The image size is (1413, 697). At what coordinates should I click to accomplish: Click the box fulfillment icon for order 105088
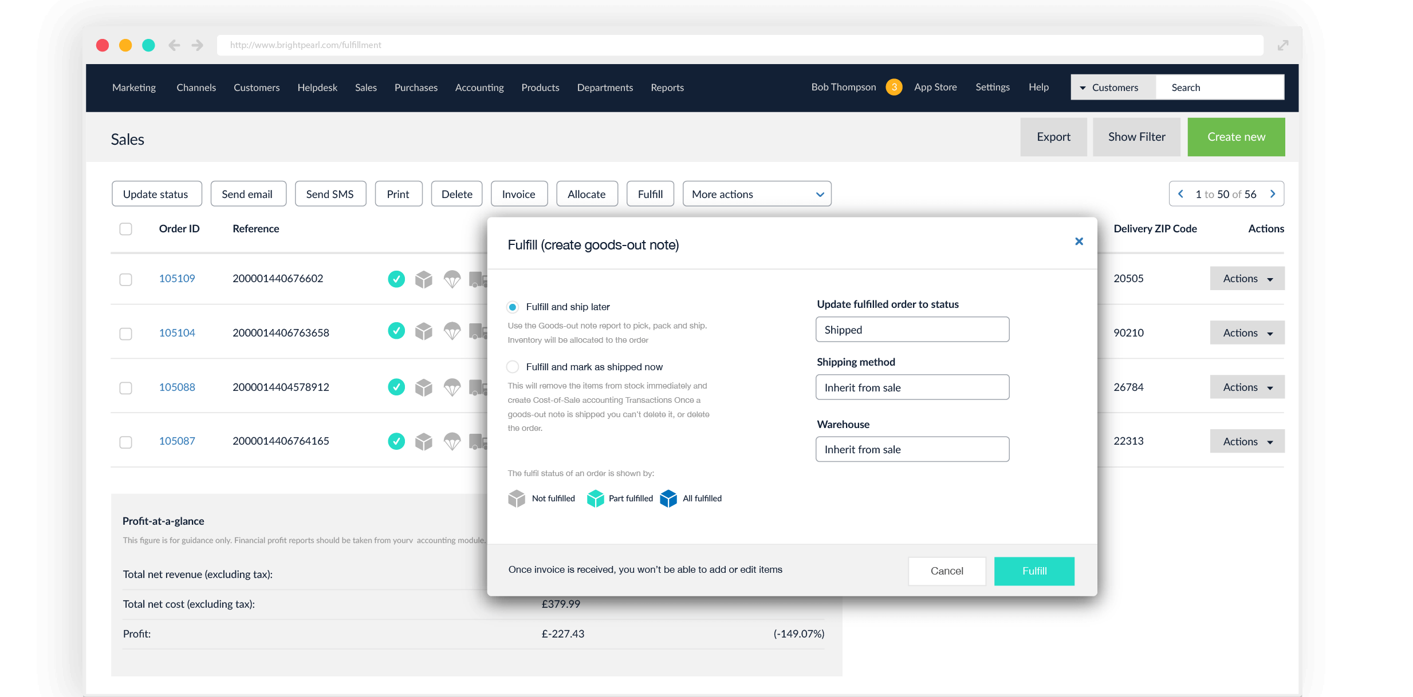click(x=423, y=387)
